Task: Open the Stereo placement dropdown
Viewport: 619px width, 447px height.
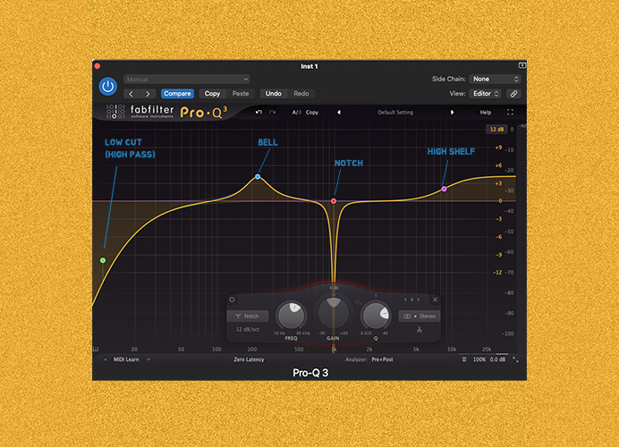Action: coord(420,316)
